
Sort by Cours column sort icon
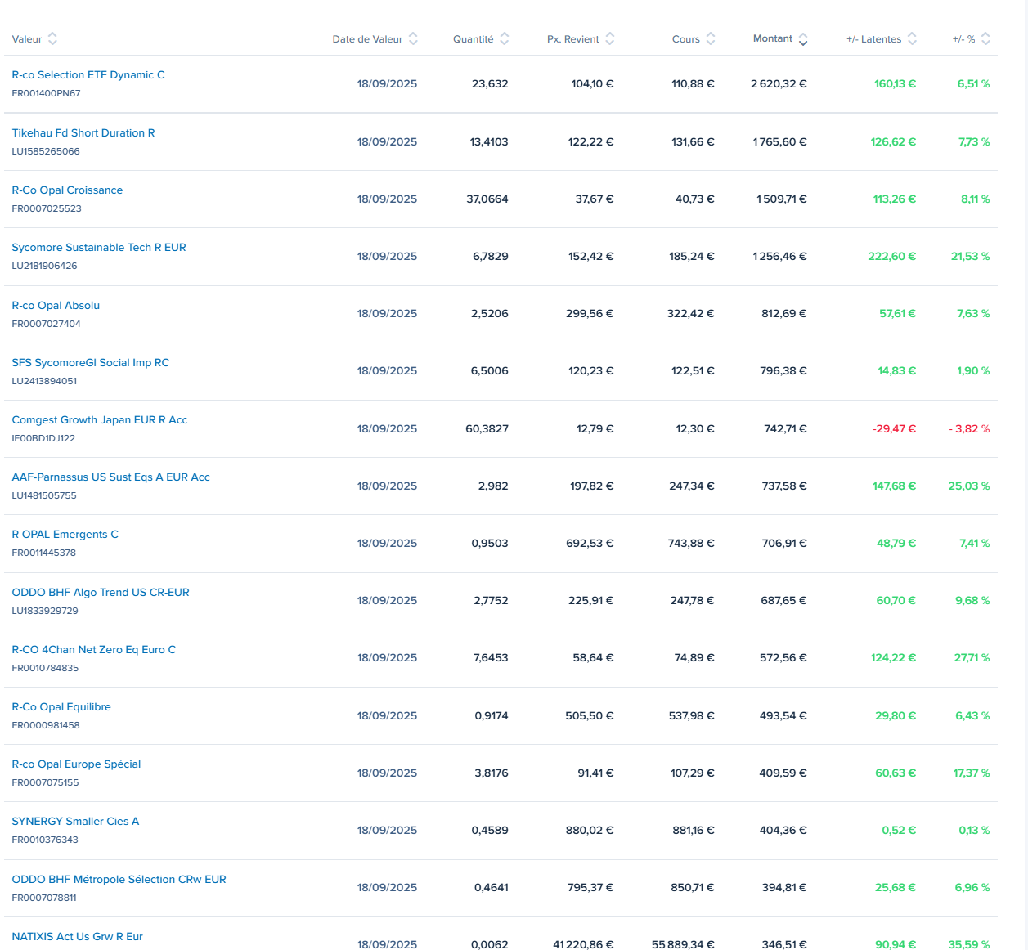[x=710, y=38]
